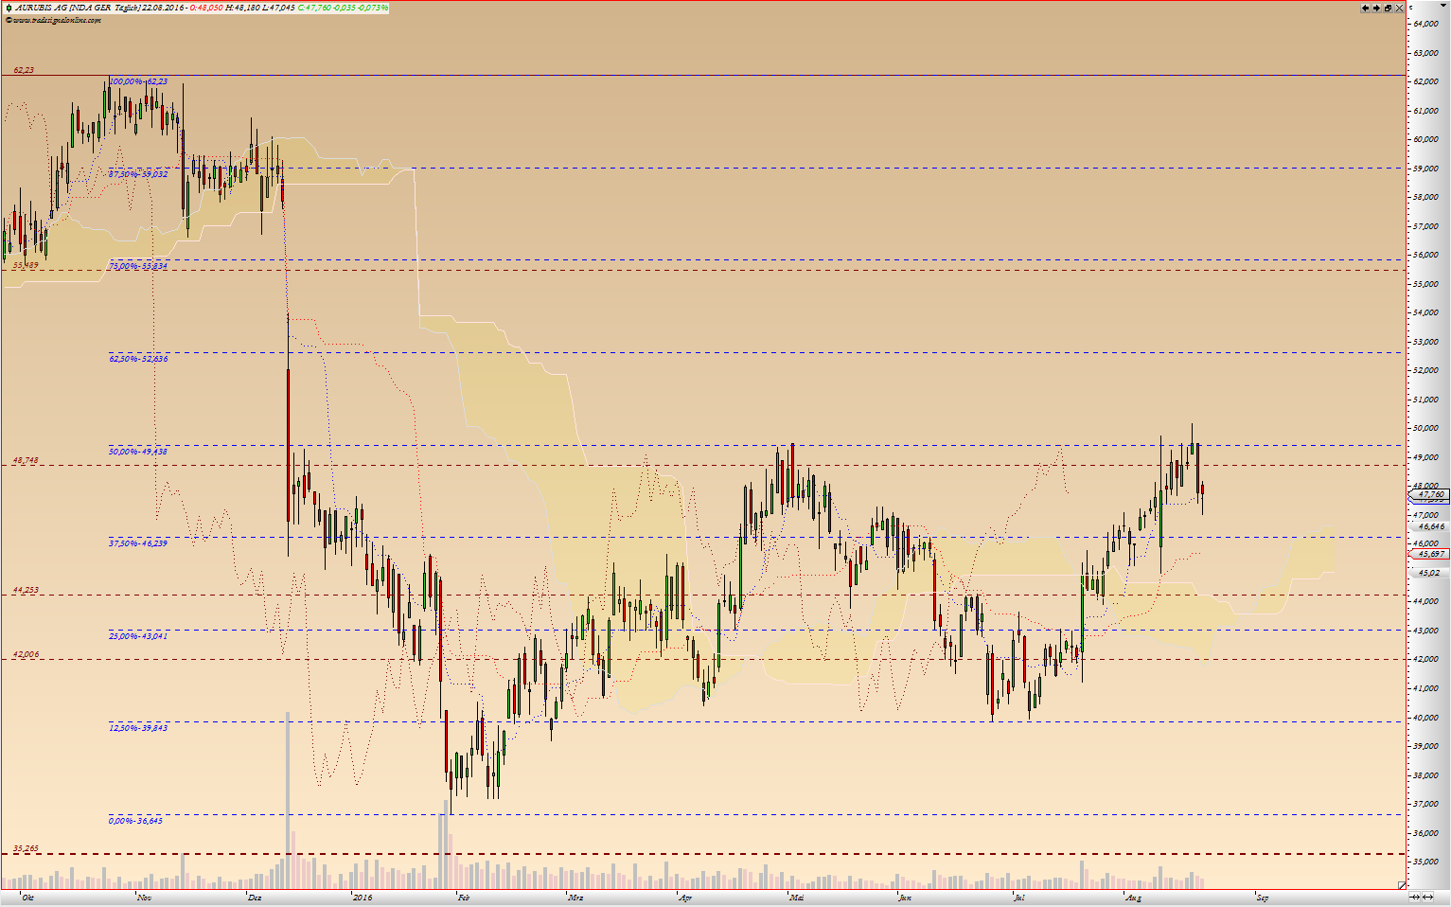The height and width of the screenshot is (907, 1451).
Task: Click the 2016 marker on time axis
Action: coord(363,898)
